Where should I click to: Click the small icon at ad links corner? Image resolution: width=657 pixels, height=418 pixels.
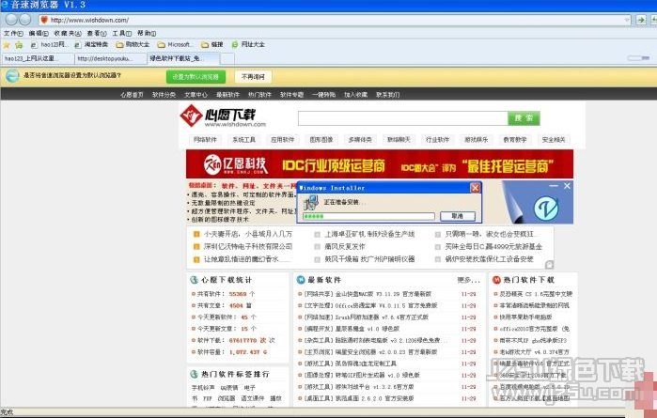pyautogui.click(x=549, y=264)
